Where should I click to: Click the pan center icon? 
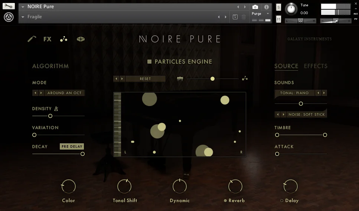pos(300,21)
